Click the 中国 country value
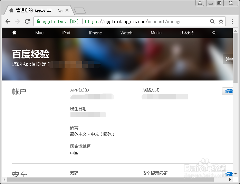240x184 pixels. [x=74, y=153]
